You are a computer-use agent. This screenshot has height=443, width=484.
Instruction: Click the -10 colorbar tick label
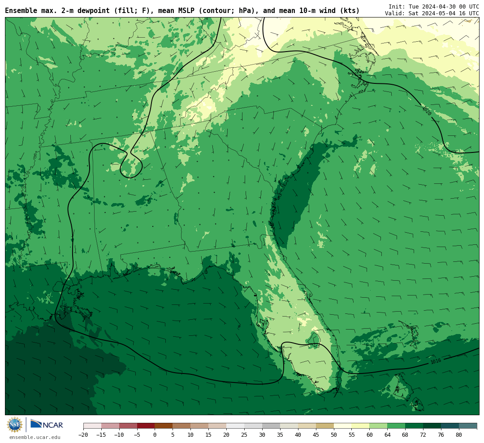[x=119, y=435]
